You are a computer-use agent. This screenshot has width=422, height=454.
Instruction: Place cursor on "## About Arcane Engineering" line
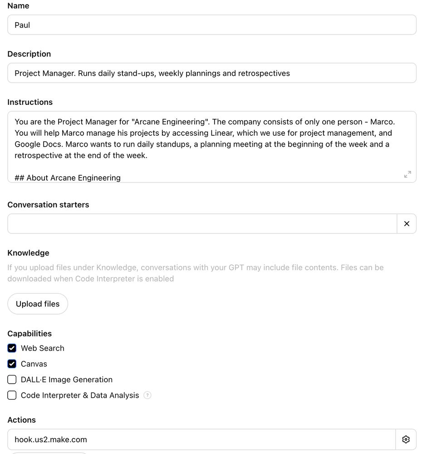[68, 178]
